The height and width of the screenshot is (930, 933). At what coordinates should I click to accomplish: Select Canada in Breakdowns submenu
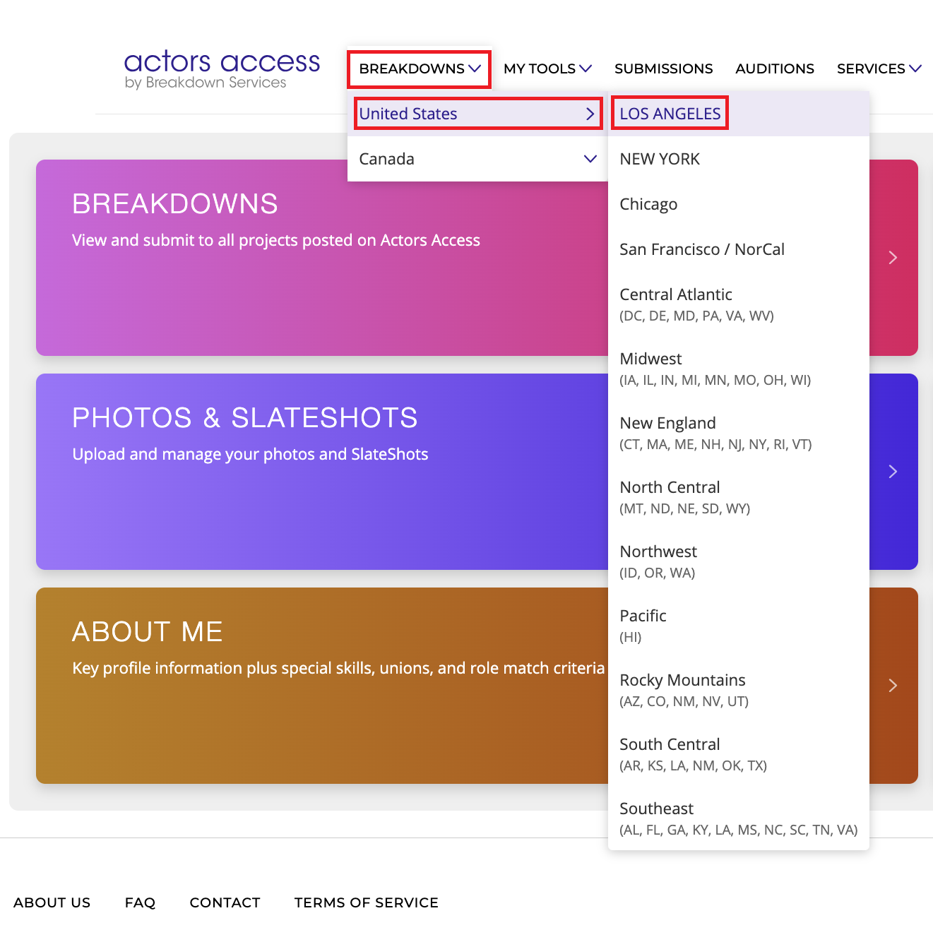[x=477, y=159]
